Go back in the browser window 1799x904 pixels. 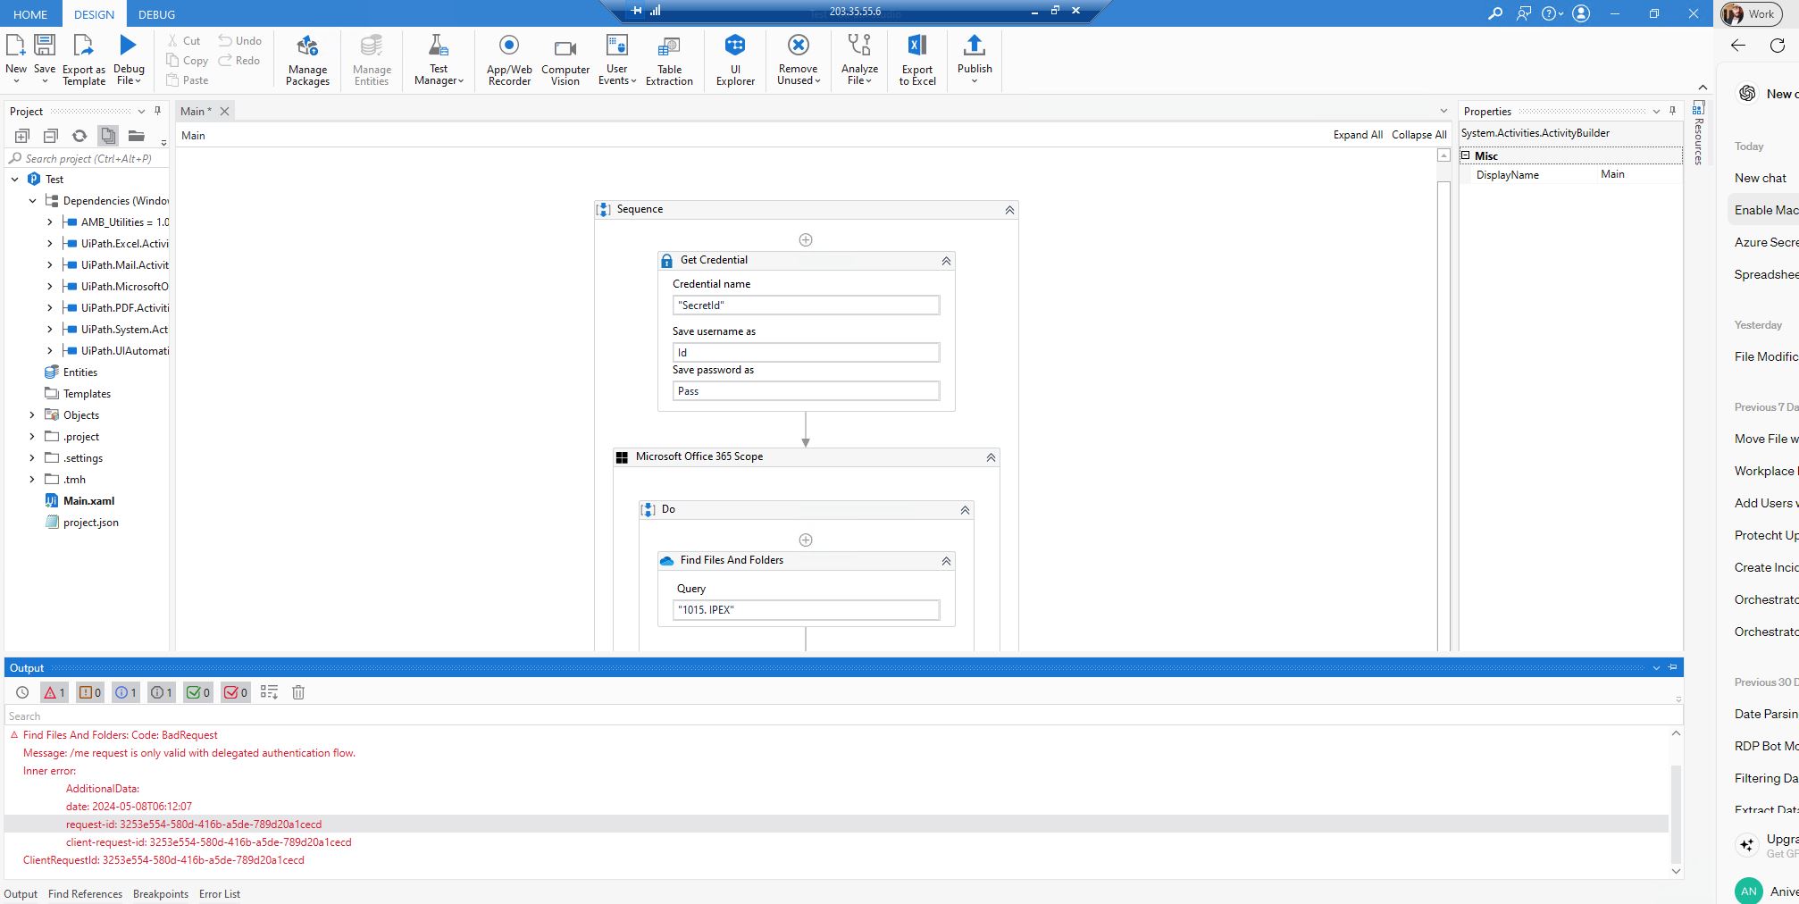click(1738, 46)
